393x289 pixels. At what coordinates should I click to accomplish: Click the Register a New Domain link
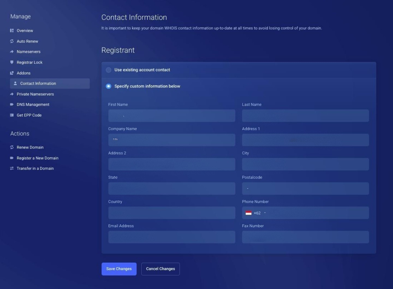point(37,158)
